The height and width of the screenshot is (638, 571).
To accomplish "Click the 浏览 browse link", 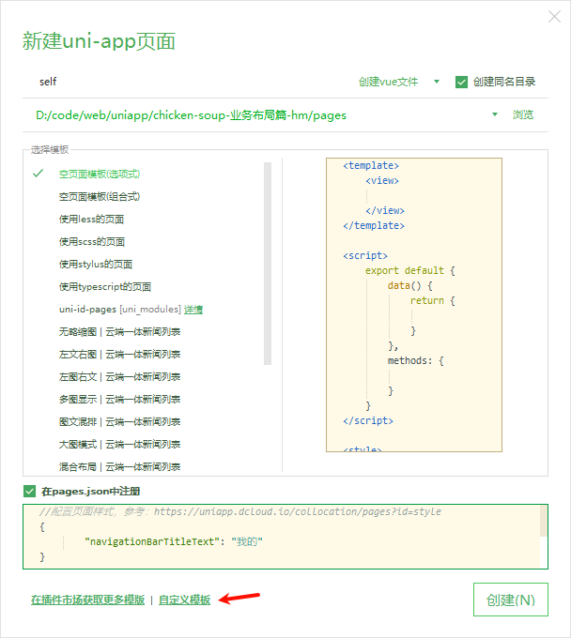I will point(523,115).
